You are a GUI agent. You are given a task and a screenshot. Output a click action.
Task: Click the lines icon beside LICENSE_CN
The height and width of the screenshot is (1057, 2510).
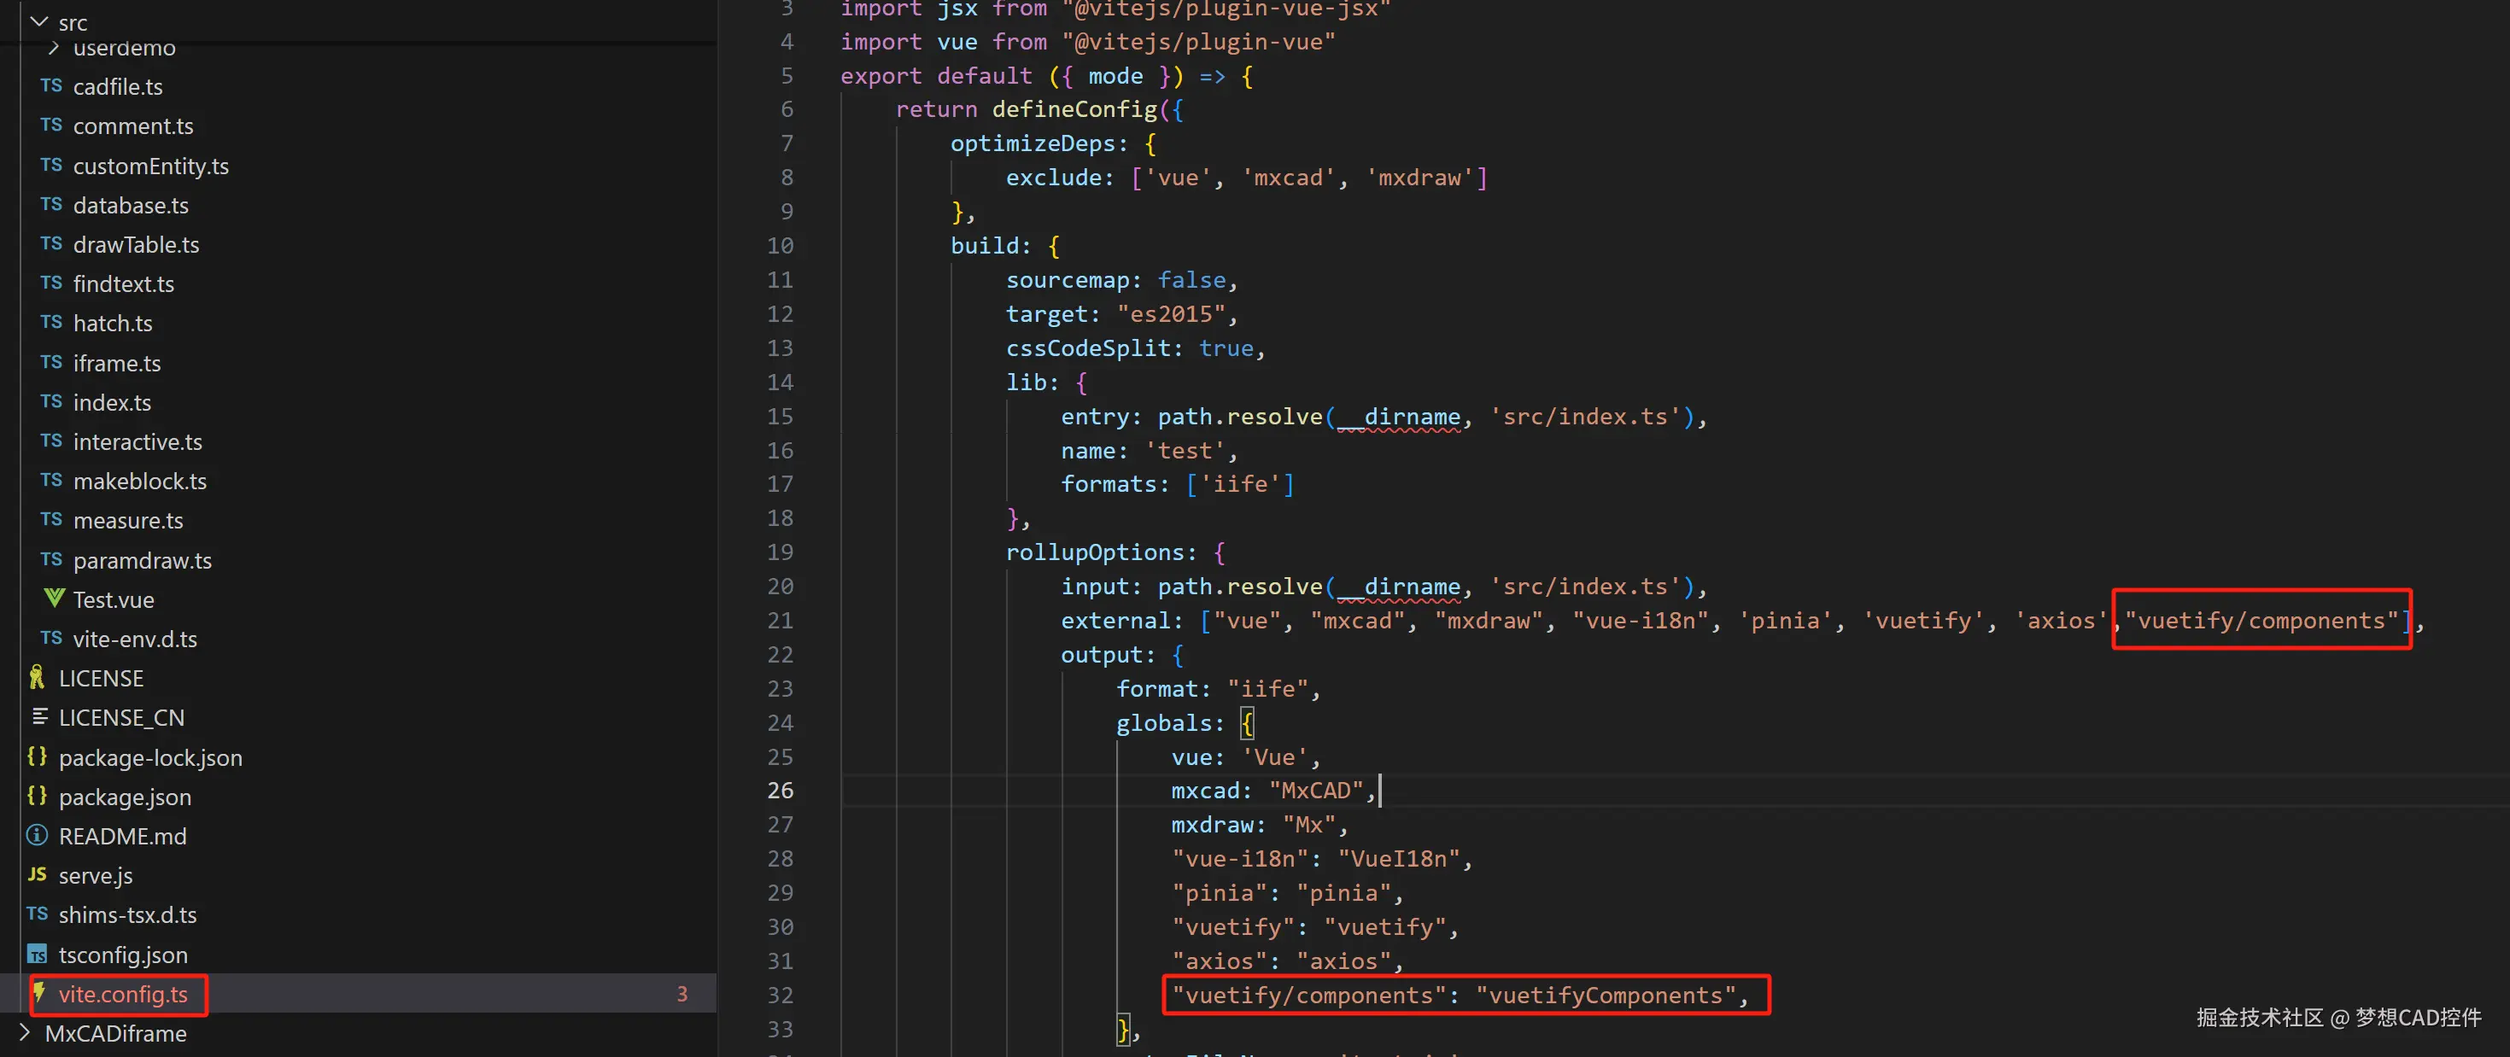tap(40, 716)
